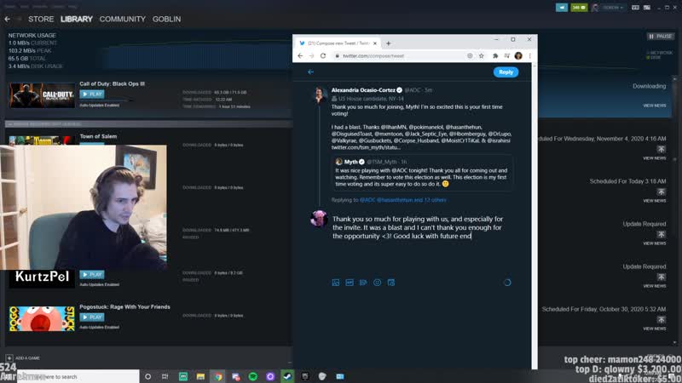Screen dimensions: 682x383
Task: View news for Call of Duty download
Action: point(654,106)
